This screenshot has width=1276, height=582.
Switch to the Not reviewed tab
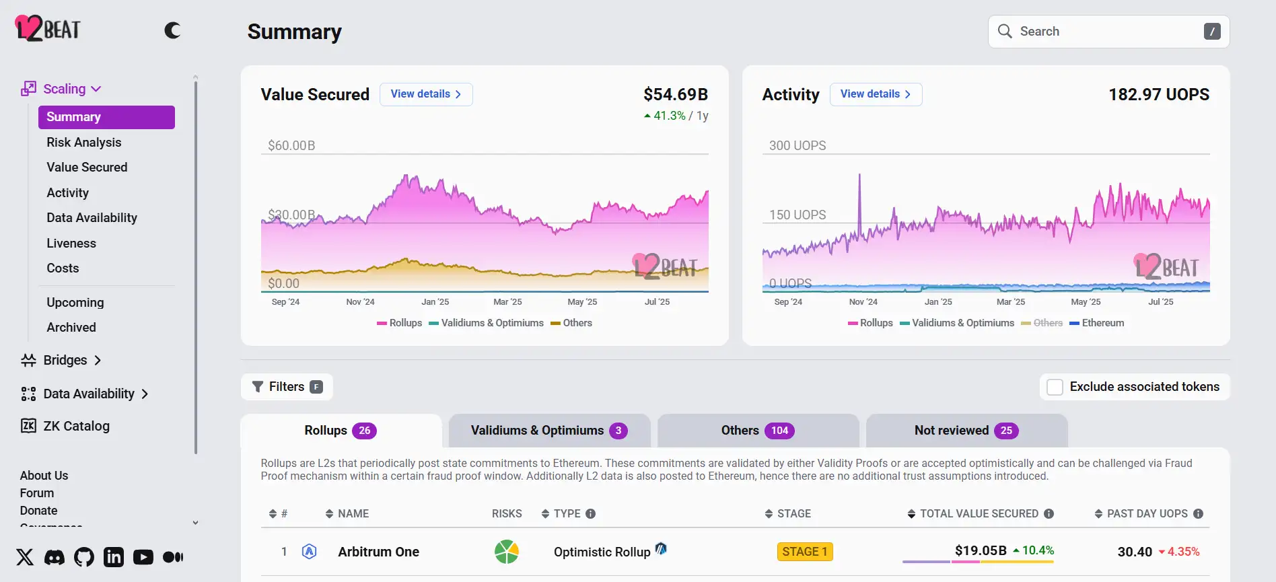point(966,431)
